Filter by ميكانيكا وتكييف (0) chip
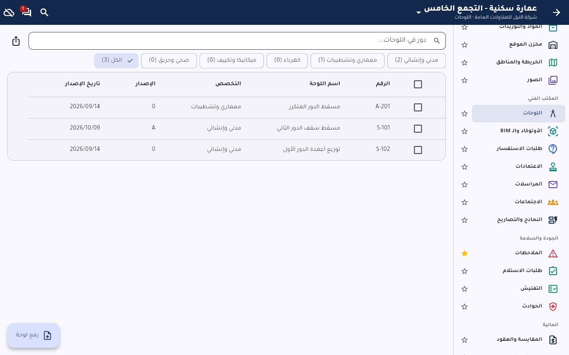 232,61
